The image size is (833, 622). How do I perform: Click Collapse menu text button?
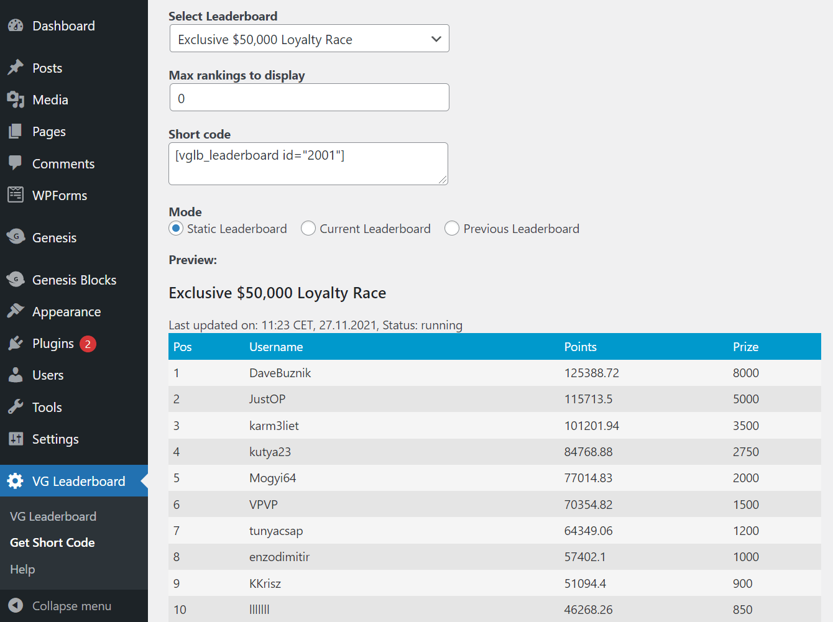[x=71, y=606]
